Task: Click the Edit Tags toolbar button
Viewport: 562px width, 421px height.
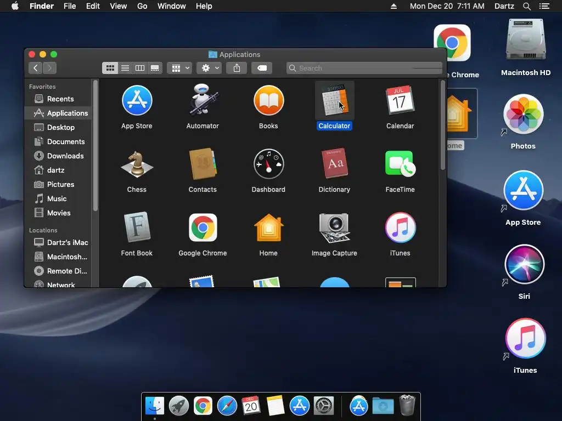Action: (262, 68)
